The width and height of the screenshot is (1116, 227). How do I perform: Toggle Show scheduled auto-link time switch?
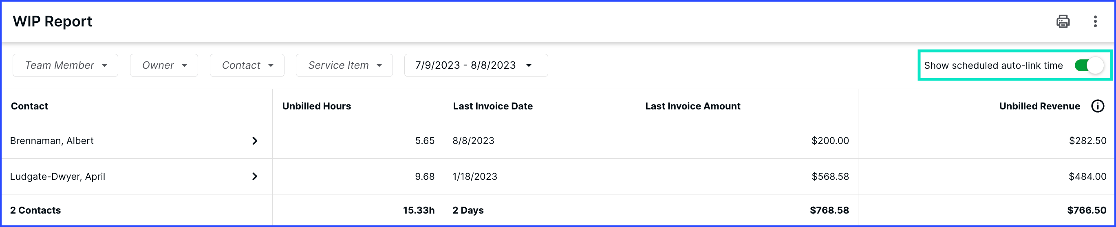1089,65
